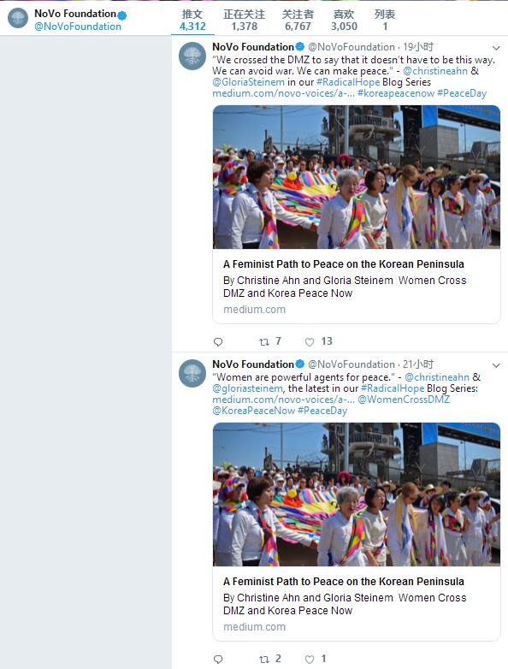The image size is (508, 669).
Task: Open the dropdown chevron on the first tweet
Action: (x=496, y=48)
